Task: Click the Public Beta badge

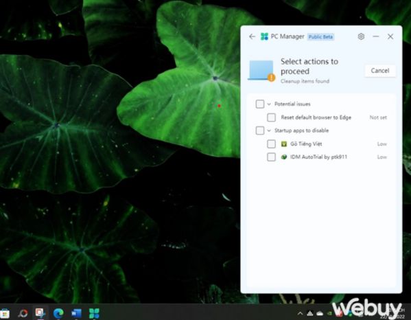Action: point(320,36)
